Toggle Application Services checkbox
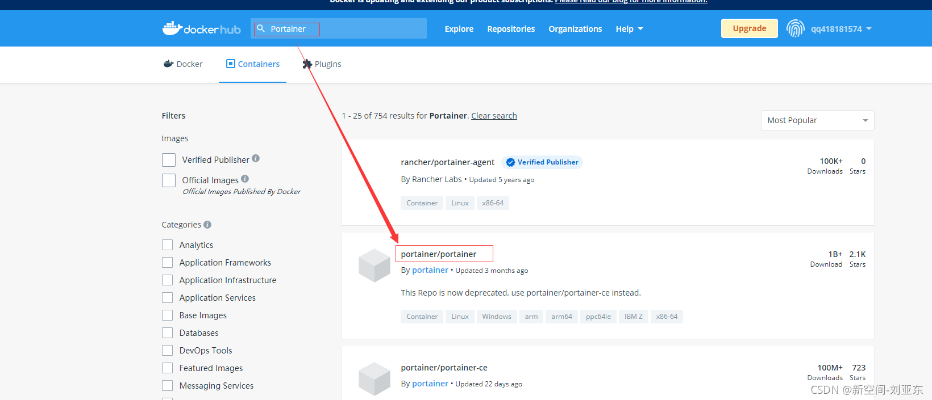 point(167,297)
